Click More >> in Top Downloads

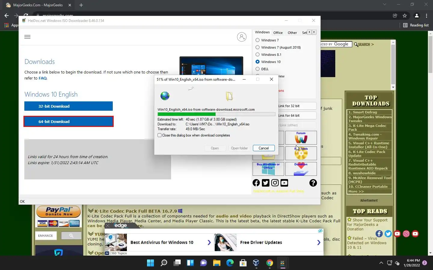tap(356, 191)
